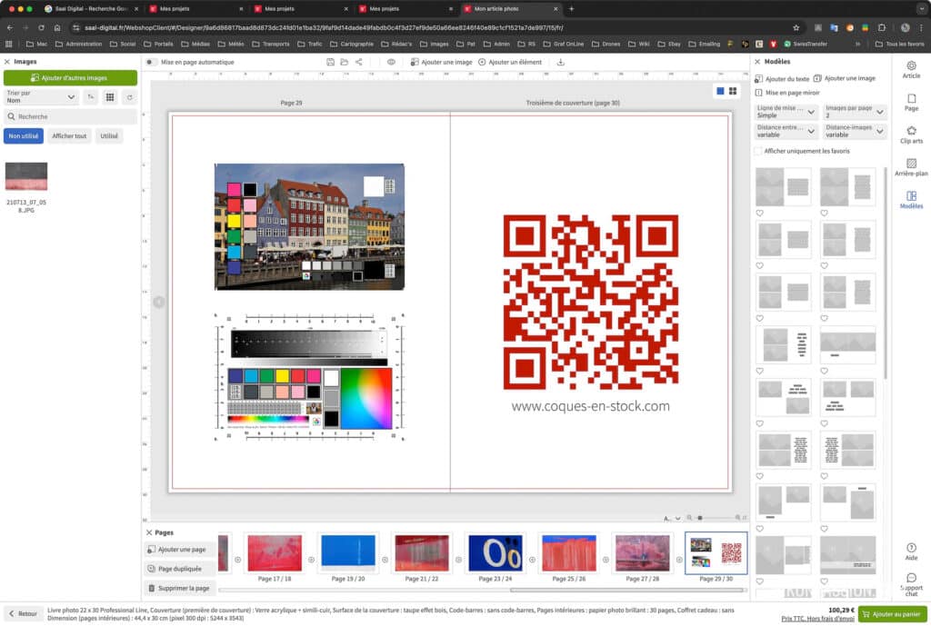Open Distance entre dropdown
This screenshot has width=931, height=626.
[786, 131]
